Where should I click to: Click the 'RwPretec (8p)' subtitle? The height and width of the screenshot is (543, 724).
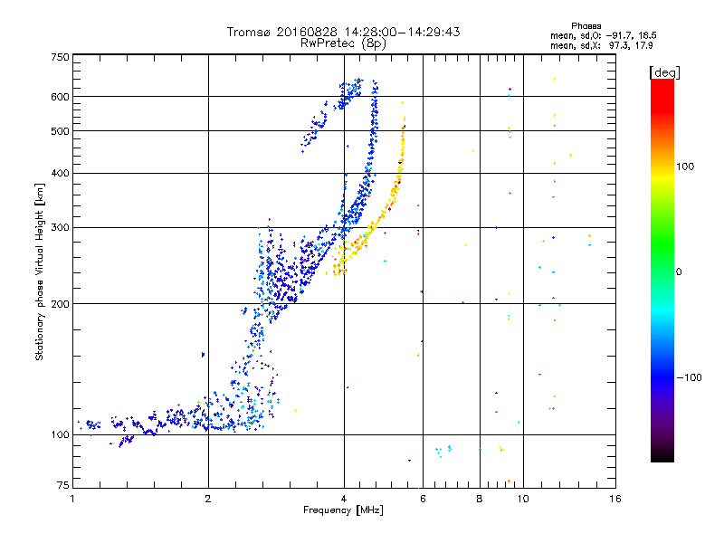point(343,43)
